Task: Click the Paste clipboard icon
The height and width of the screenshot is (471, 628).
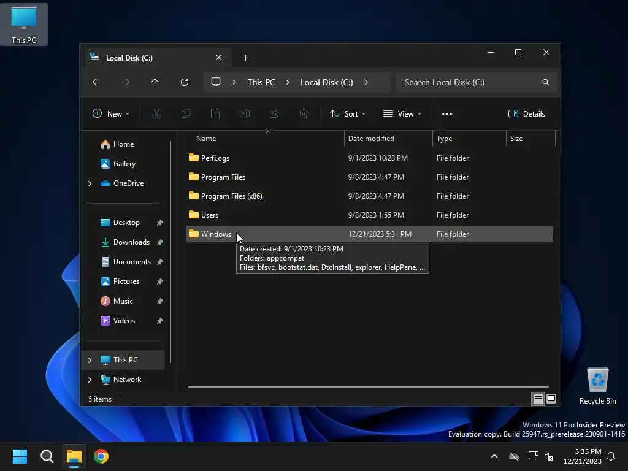Action: pyautogui.click(x=215, y=113)
